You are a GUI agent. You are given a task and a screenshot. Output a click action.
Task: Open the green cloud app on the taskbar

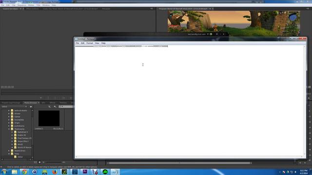click(x=105, y=172)
